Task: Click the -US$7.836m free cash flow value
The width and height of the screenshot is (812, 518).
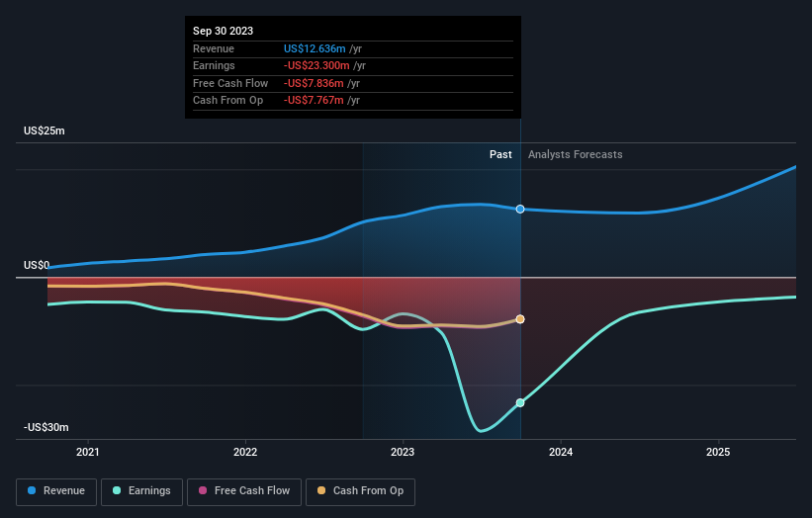Action: coord(314,83)
